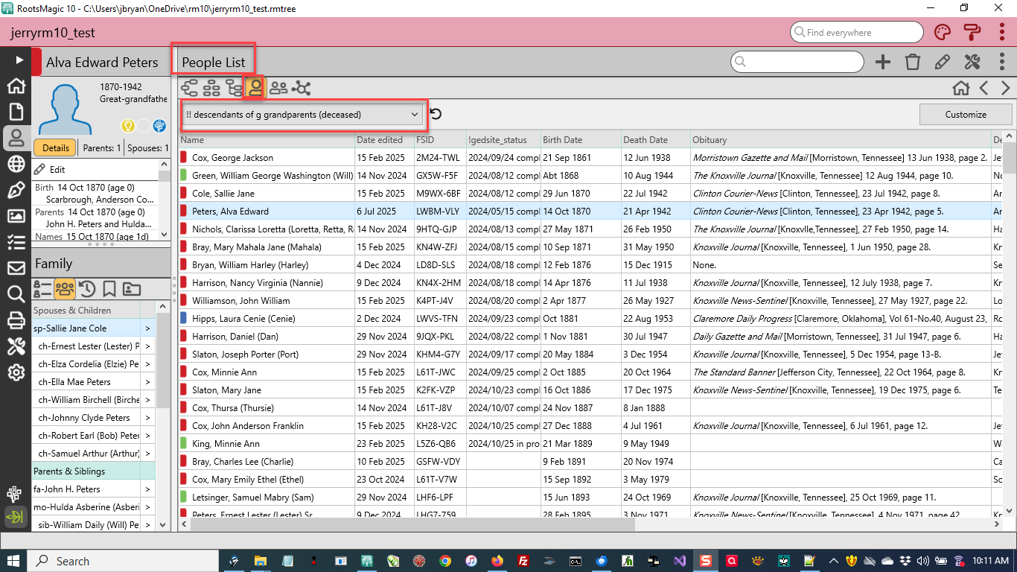The width and height of the screenshot is (1017, 572).
Task: Open the Media image icon in sidebar
Action: 16,216
